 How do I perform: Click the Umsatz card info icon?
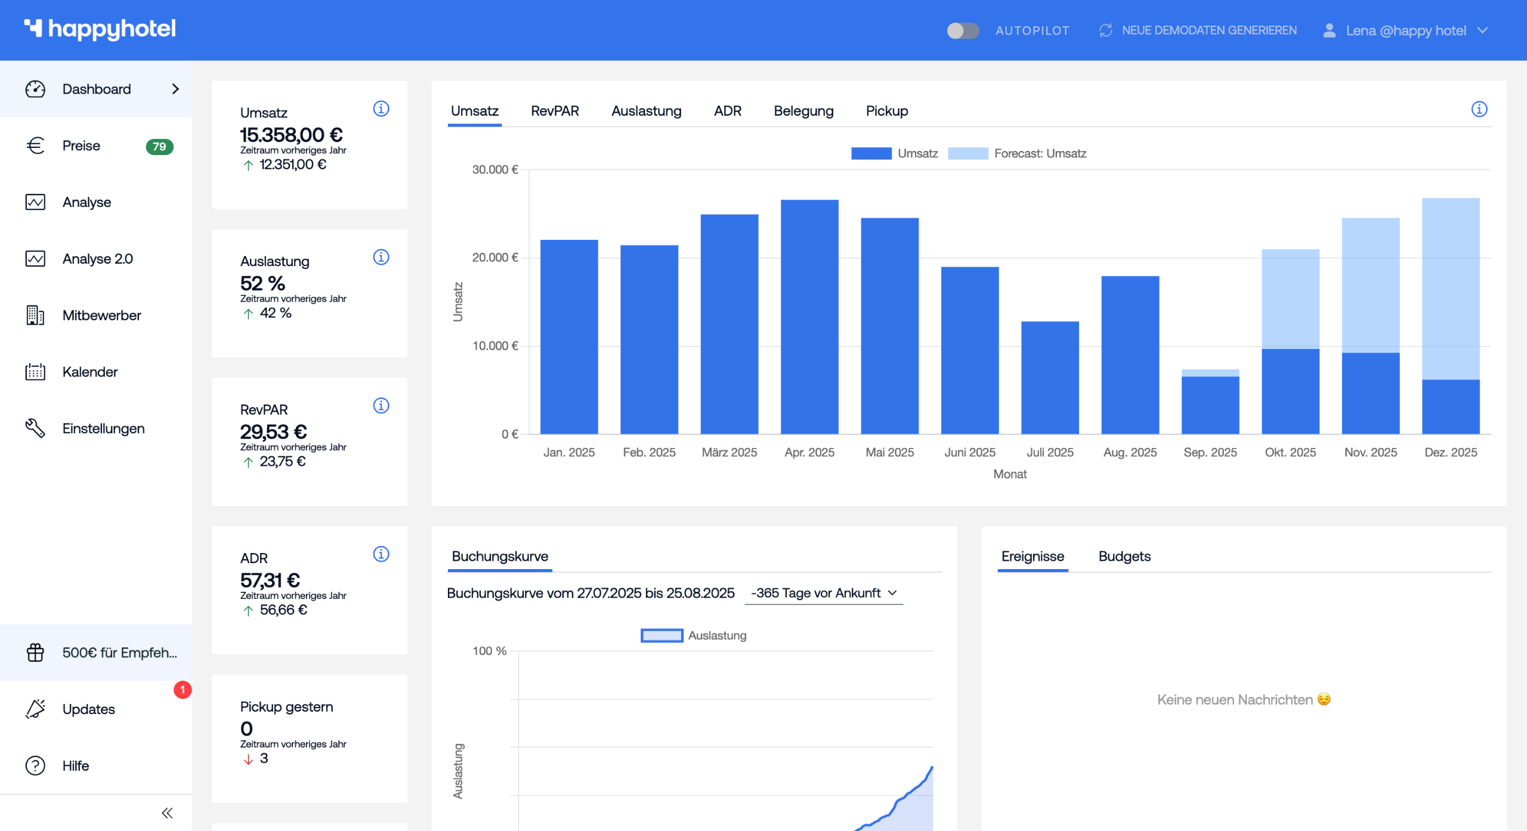381,109
